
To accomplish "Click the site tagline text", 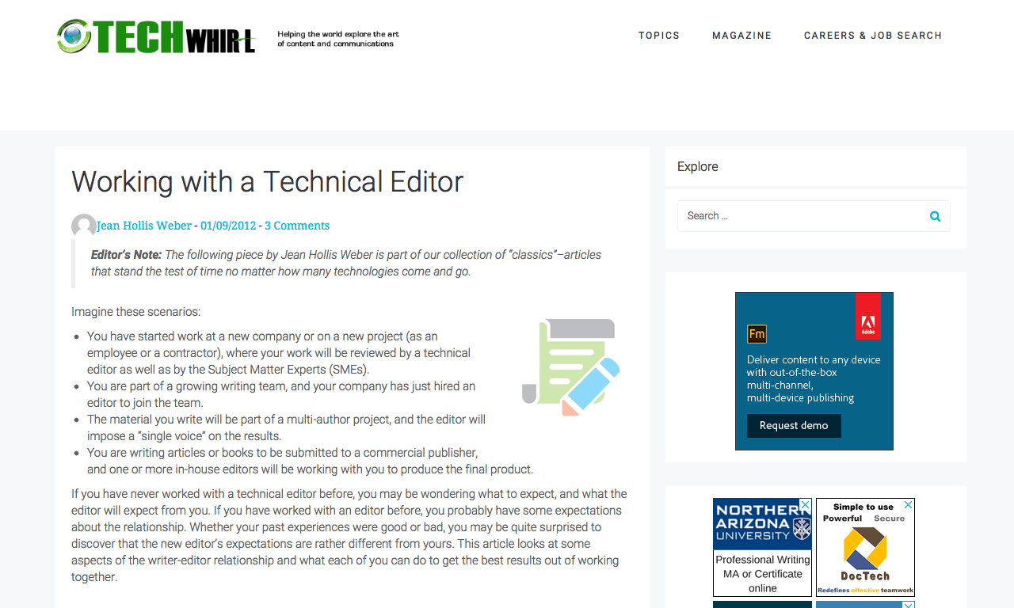I will pos(338,39).
